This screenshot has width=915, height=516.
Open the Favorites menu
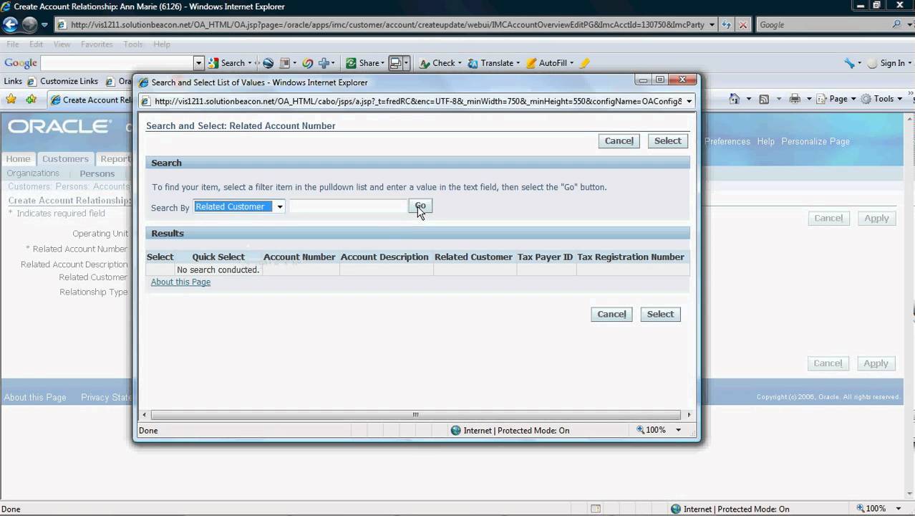pos(97,44)
